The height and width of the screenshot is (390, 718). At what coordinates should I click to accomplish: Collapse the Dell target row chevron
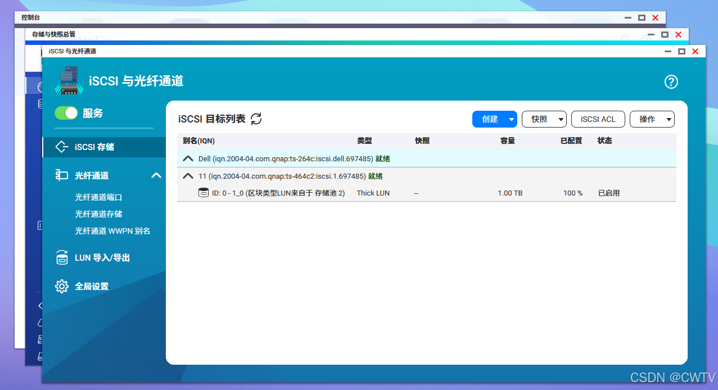click(x=188, y=159)
